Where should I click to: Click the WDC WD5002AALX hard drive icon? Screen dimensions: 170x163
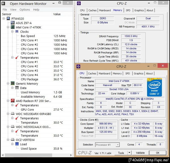12,126
